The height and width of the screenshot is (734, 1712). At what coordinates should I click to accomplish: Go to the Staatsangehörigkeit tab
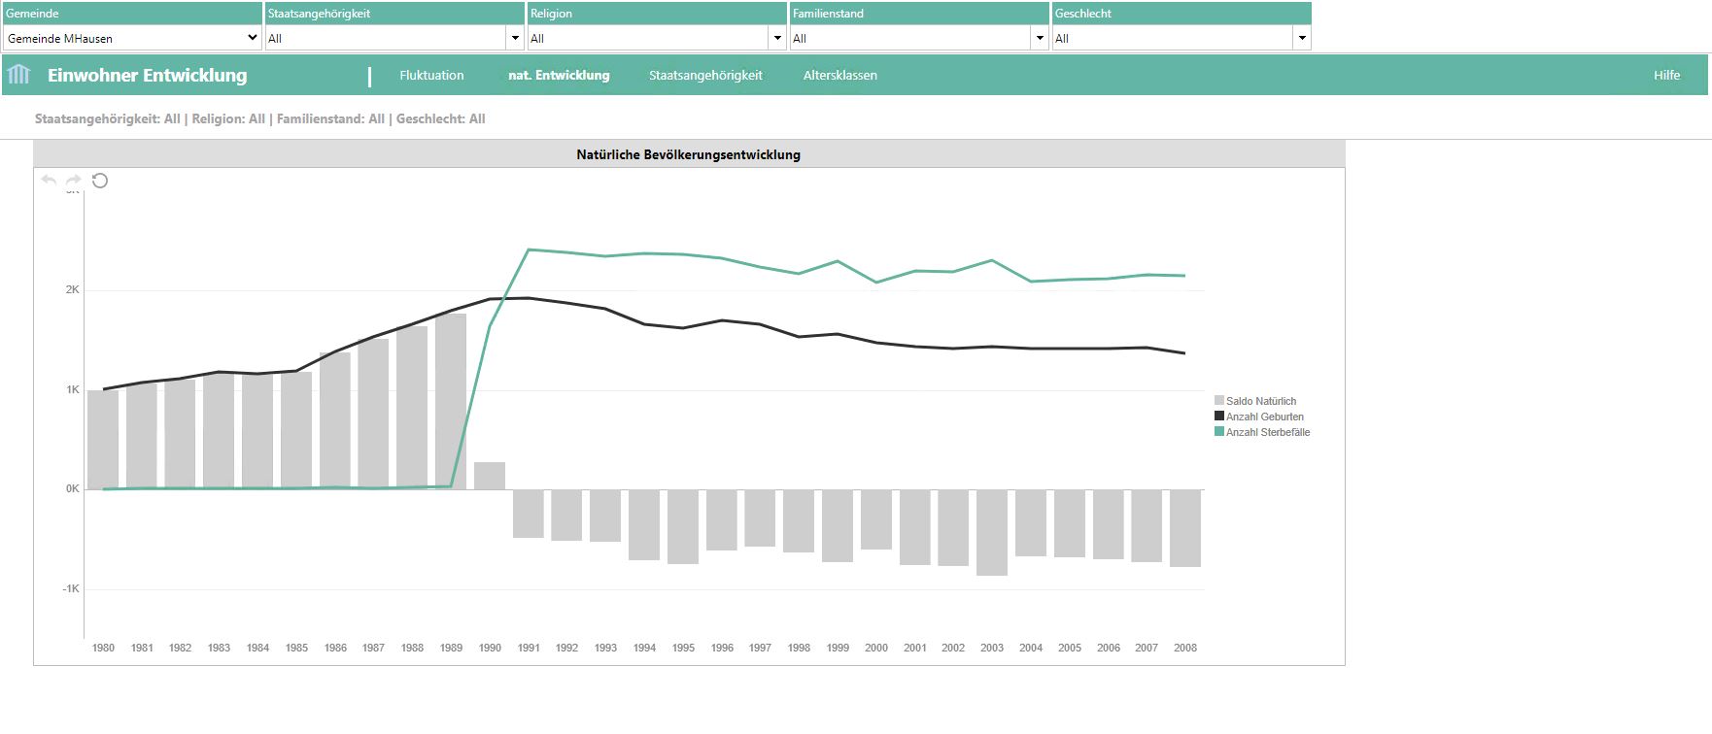click(705, 75)
